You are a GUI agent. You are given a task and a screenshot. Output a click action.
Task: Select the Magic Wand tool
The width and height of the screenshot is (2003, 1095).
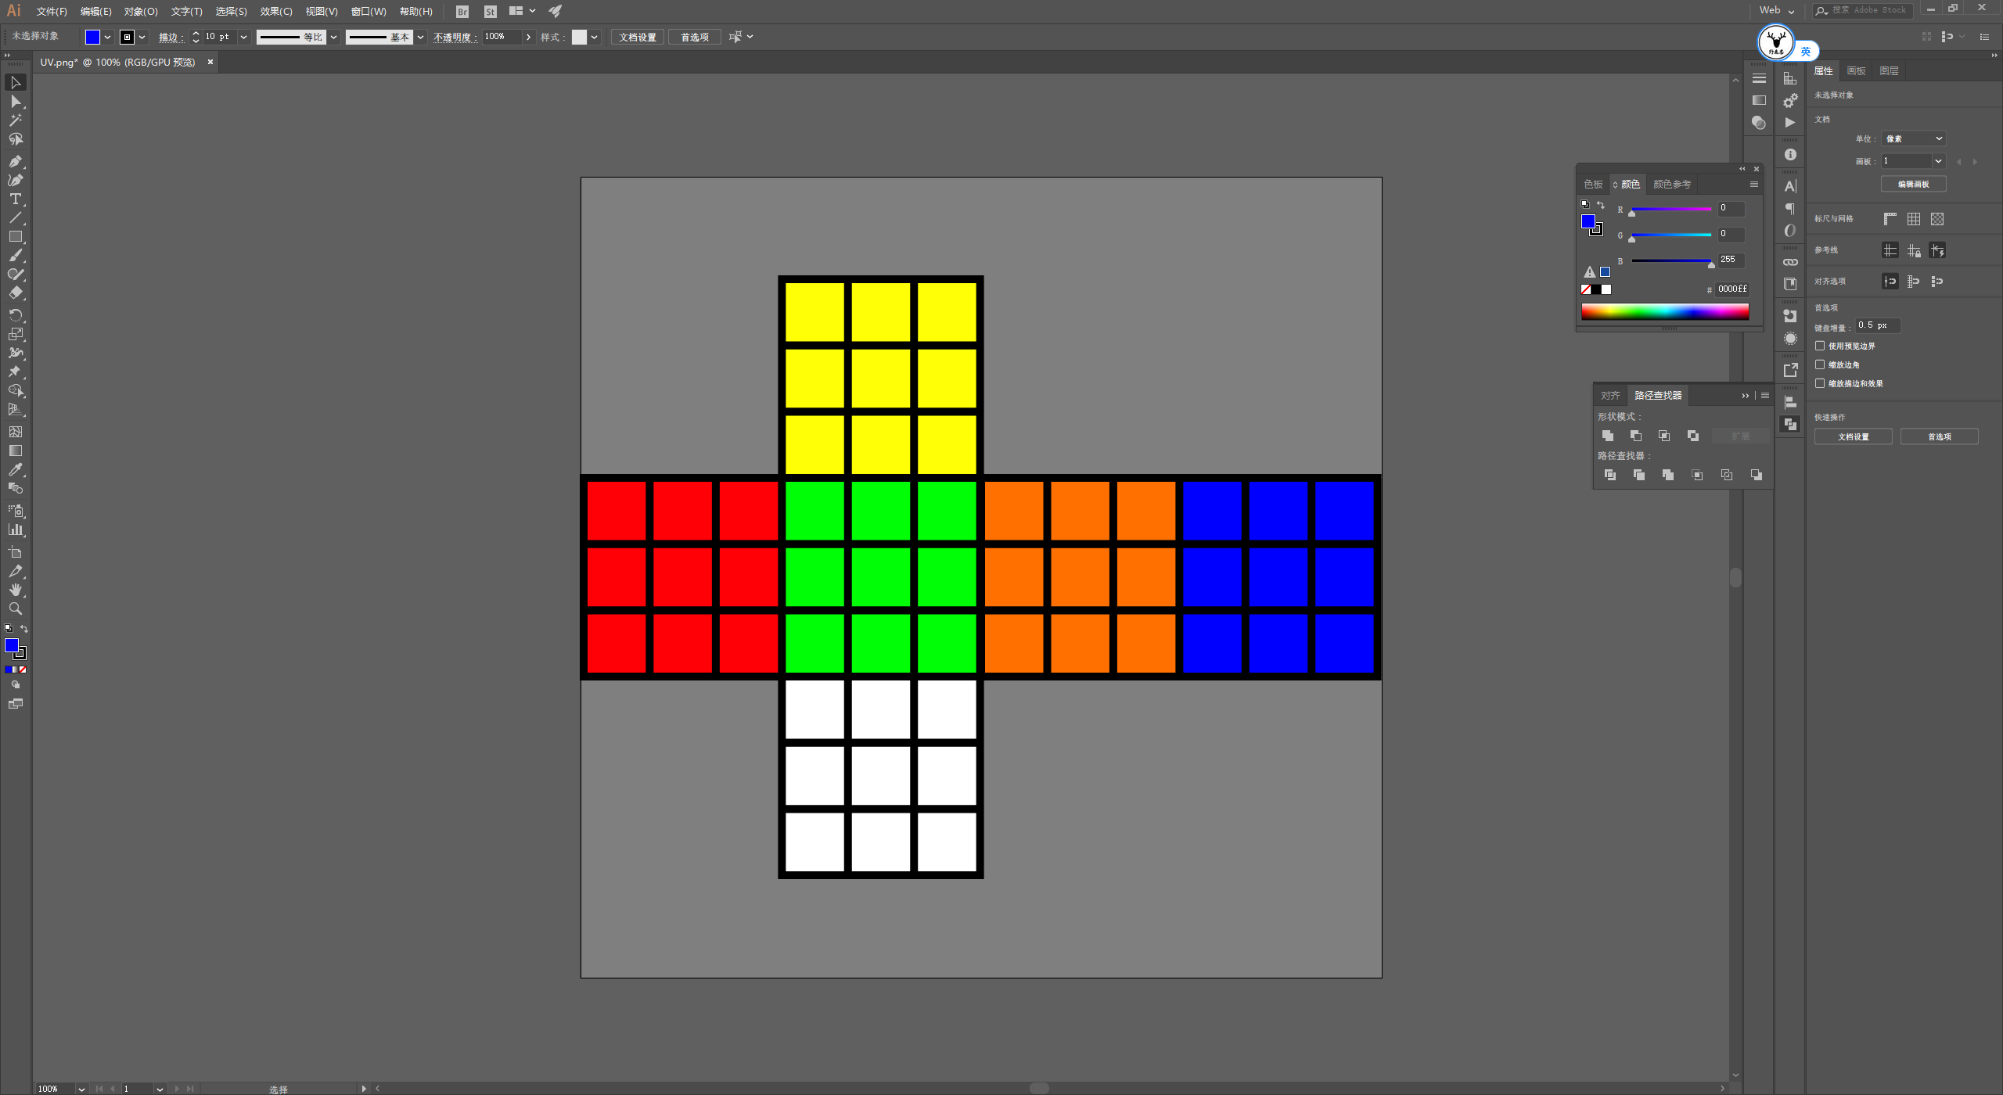pyautogui.click(x=15, y=120)
